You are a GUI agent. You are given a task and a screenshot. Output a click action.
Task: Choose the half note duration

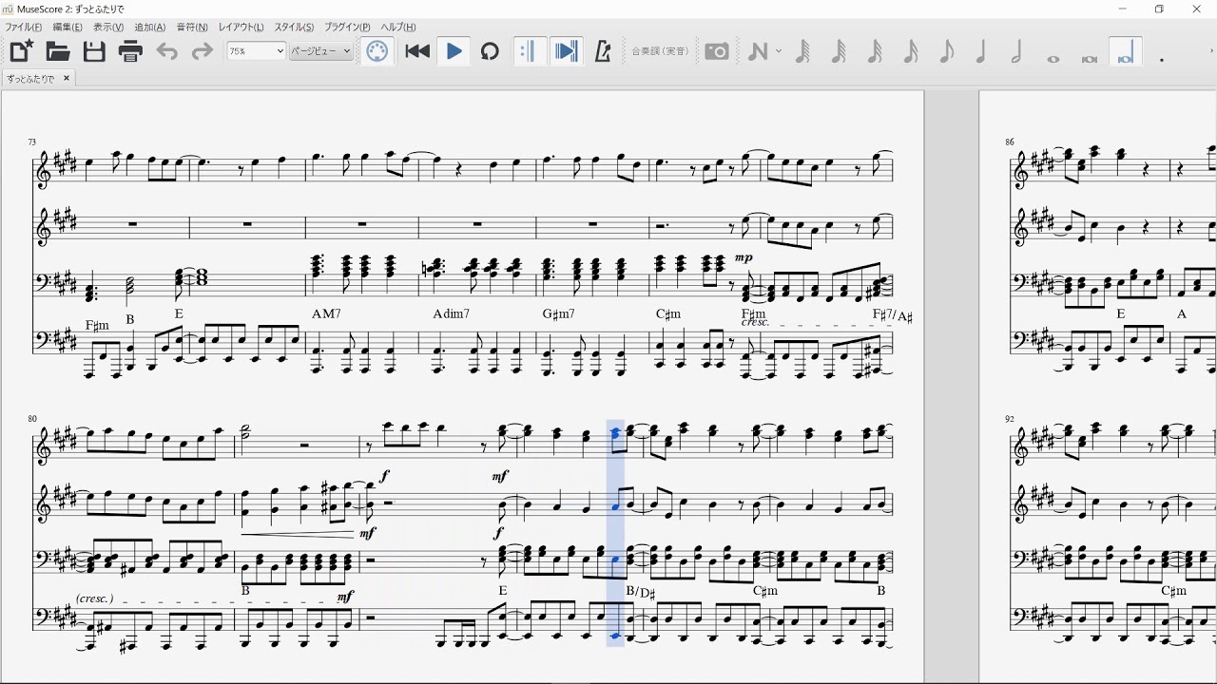coord(1016,51)
